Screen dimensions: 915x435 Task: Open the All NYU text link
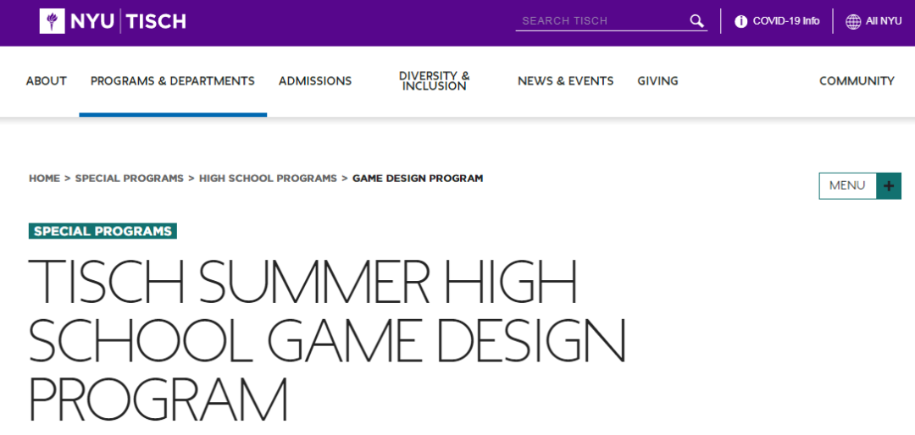(884, 21)
